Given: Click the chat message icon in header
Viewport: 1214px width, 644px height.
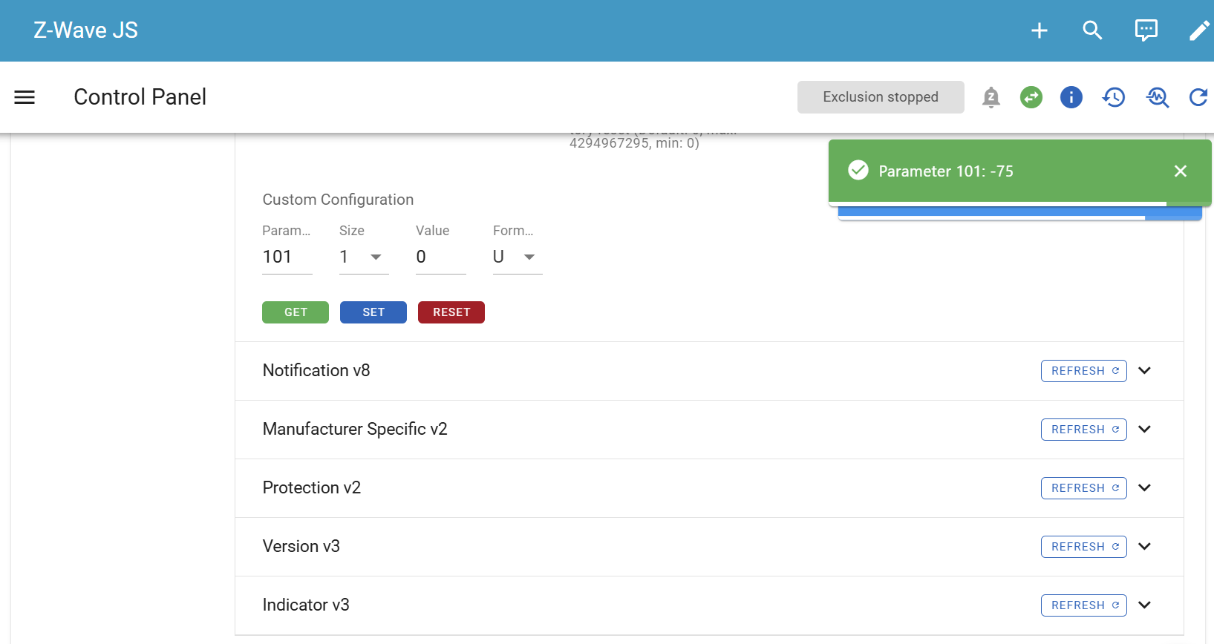Looking at the screenshot, I should click(x=1146, y=30).
